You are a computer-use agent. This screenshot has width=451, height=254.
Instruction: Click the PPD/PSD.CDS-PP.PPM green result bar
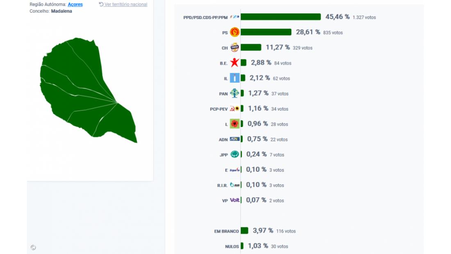280,17
